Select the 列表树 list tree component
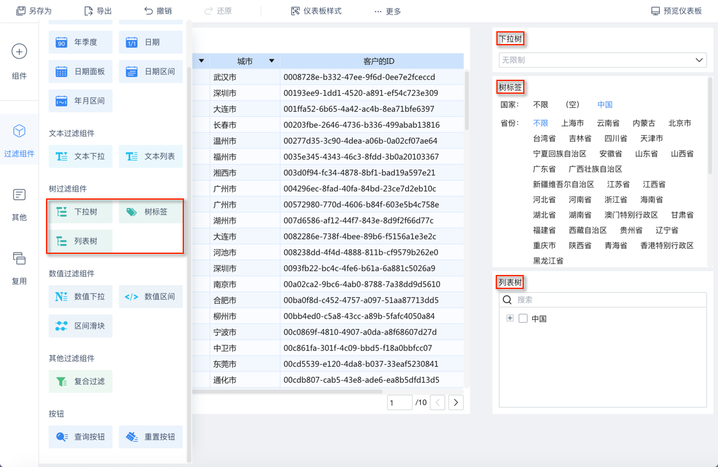The image size is (718, 467). pyautogui.click(x=80, y=241)
